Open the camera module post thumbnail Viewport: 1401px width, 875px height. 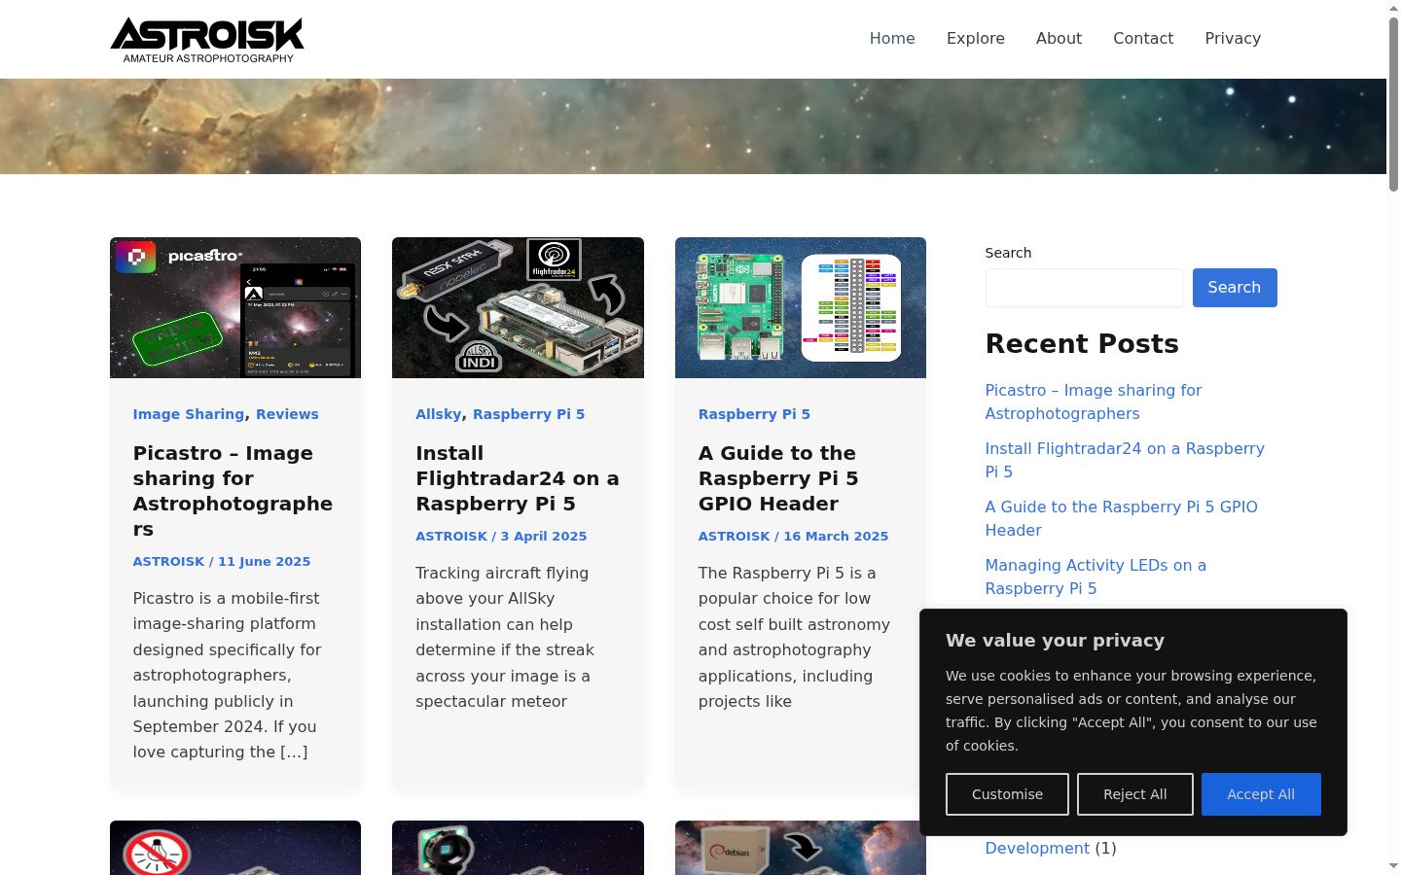(518, 848)
